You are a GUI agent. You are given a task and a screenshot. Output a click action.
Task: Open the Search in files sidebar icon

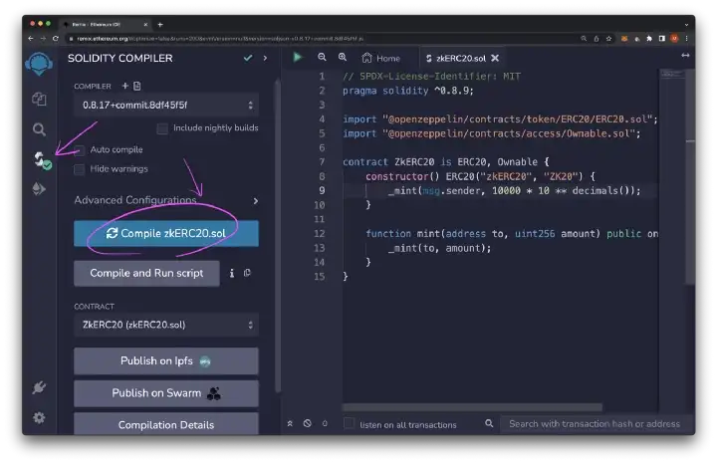coord(39,129)
